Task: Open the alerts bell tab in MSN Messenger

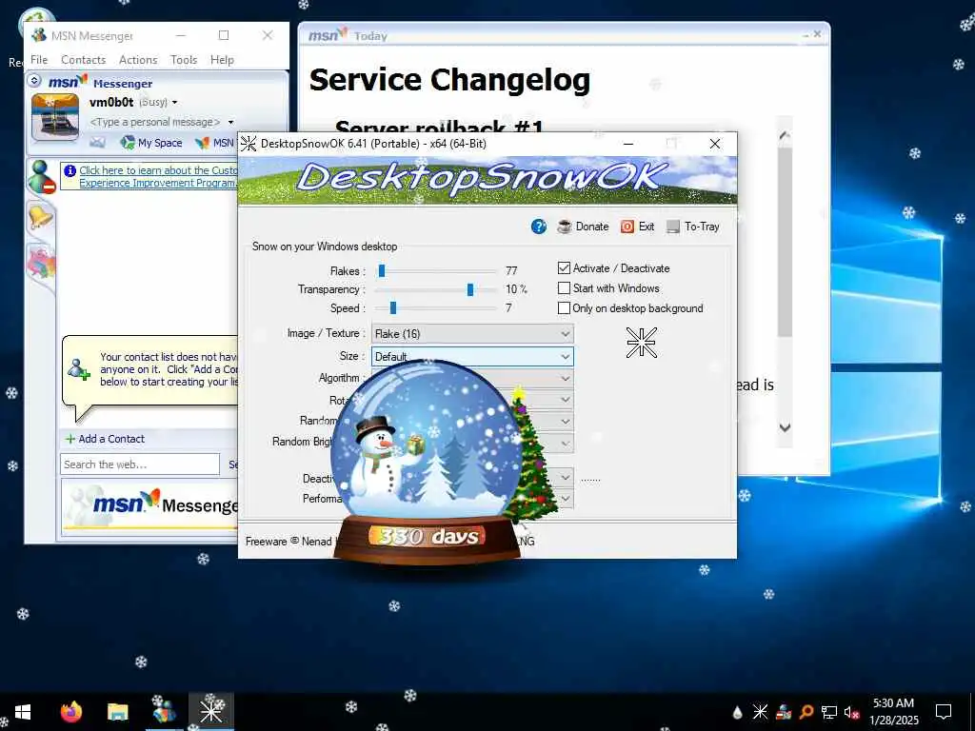Action: click(x=40, y=218)
